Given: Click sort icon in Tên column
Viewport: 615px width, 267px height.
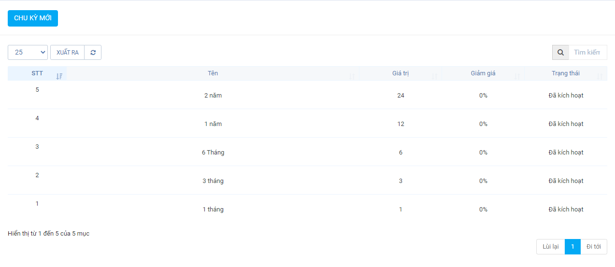Looking at the screenshot, I should [352, 76].
